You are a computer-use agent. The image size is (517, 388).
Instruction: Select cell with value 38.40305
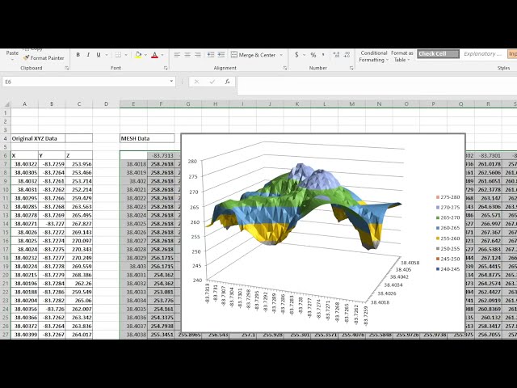[x=24, y=172]
